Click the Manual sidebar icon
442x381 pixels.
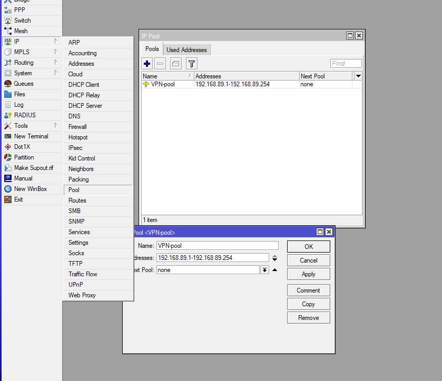(x=8, y=178)
